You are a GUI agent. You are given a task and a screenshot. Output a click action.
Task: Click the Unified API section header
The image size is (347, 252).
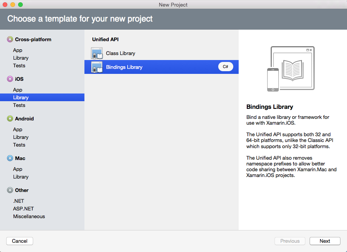[105, 39]
